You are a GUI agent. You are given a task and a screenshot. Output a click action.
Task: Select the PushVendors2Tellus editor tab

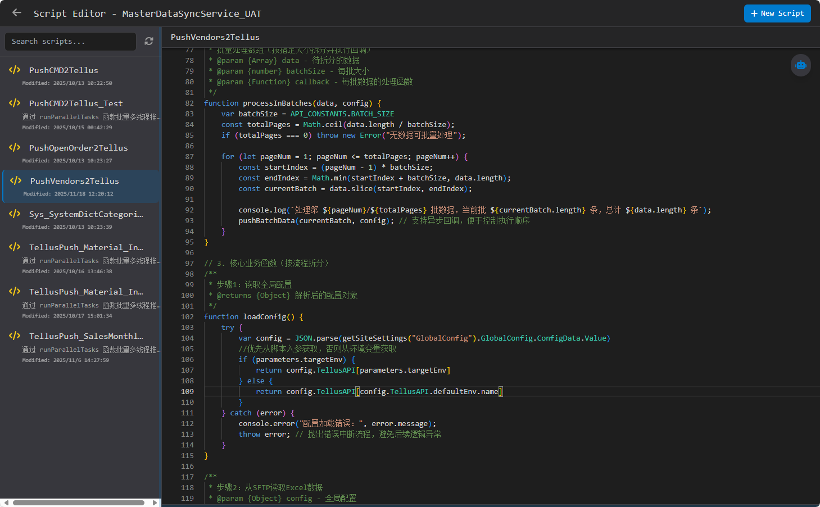coord(215,37)
